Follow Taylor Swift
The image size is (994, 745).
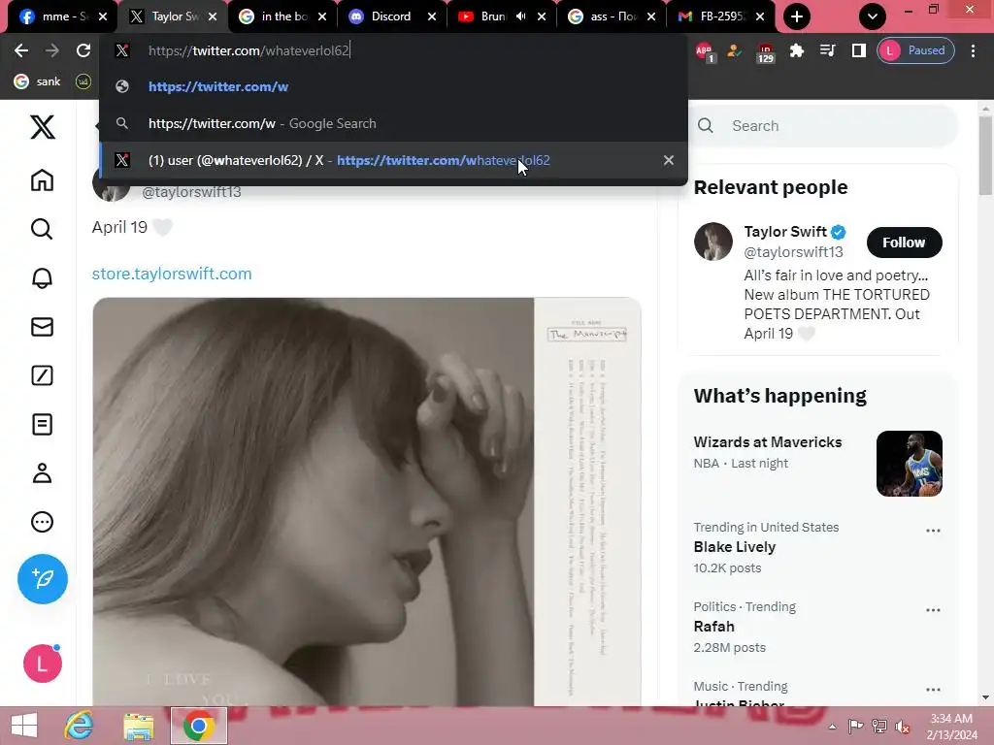tap(904, 243)
